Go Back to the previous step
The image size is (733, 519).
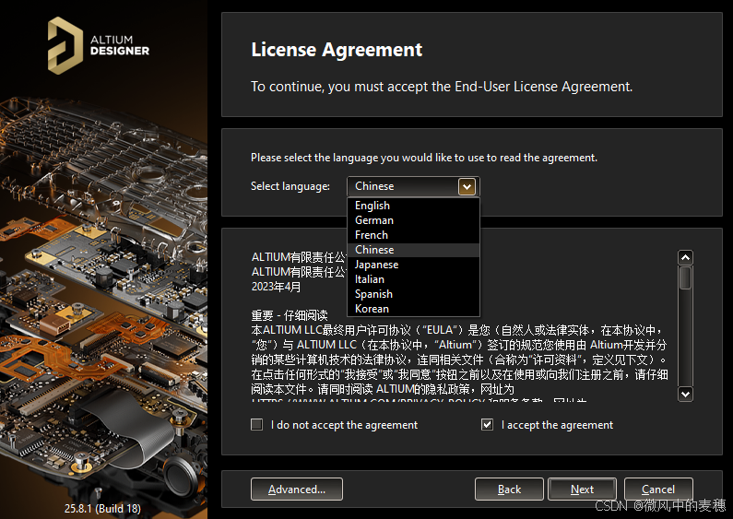[x=509, y=490]
